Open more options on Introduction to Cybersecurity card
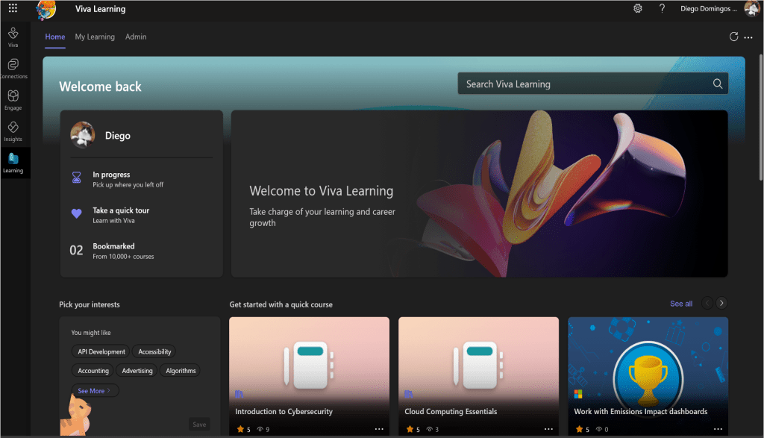Image resolution: width=764 pixels, height=438 pixels. (379, 429)
